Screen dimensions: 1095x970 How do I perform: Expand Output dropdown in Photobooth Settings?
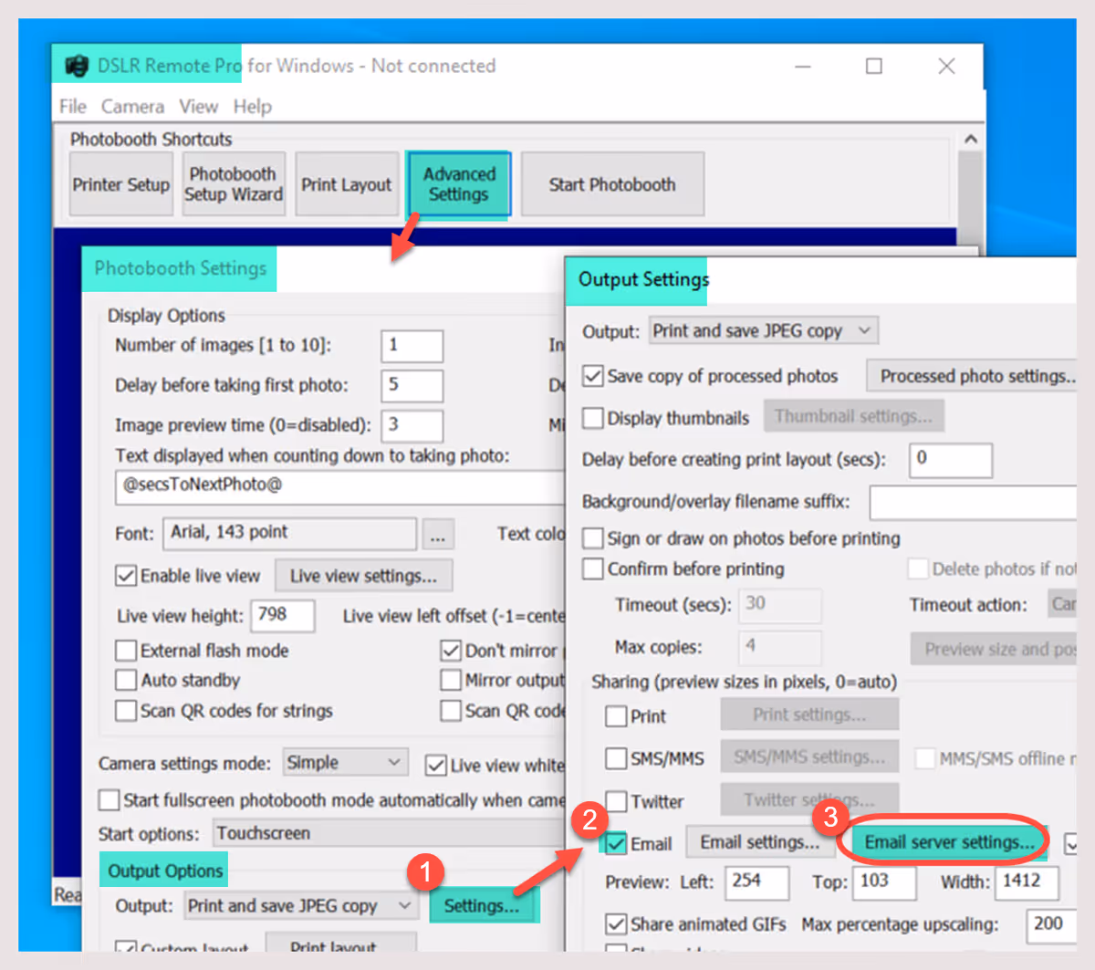pos(300,906)
